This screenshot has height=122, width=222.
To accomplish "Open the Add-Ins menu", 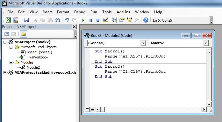I will click(x=123, y=12).
